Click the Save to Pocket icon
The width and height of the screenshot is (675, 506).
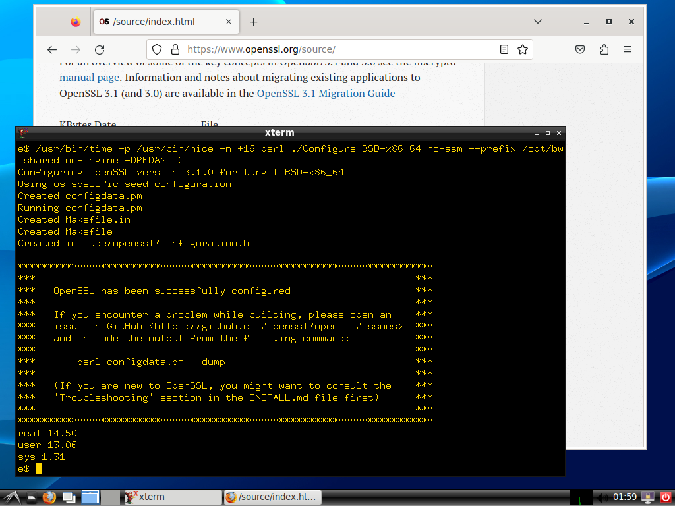click(x=580, y=49)
